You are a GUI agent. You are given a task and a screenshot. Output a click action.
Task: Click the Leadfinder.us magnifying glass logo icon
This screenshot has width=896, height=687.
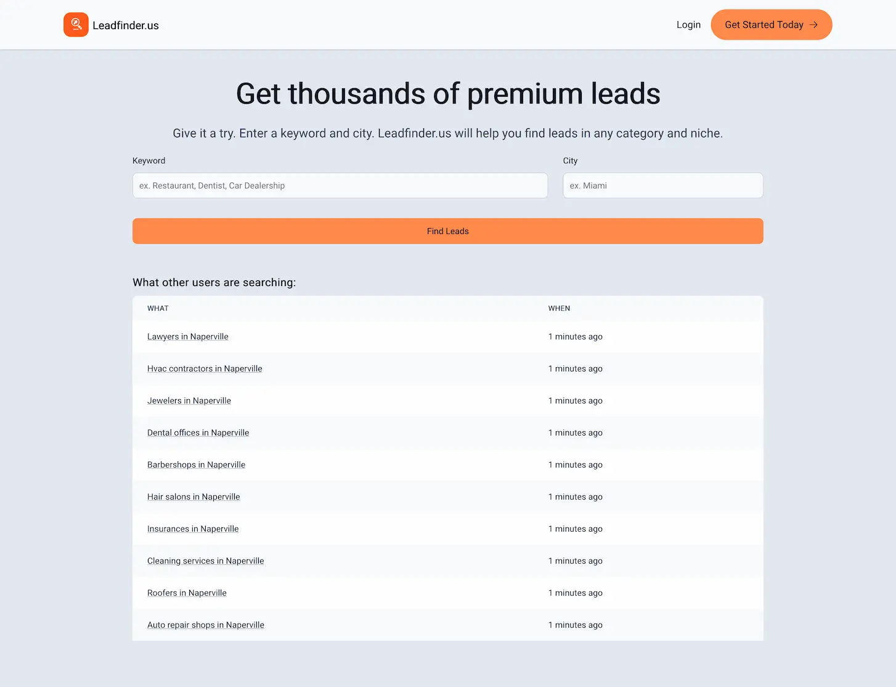(x=76, y=25)
